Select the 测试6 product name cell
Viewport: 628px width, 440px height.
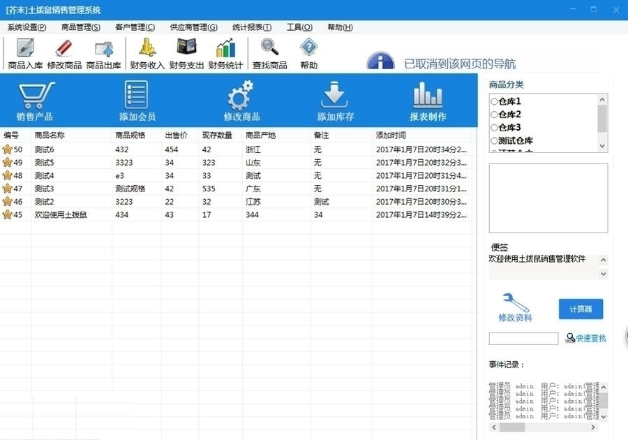point(44,149)
